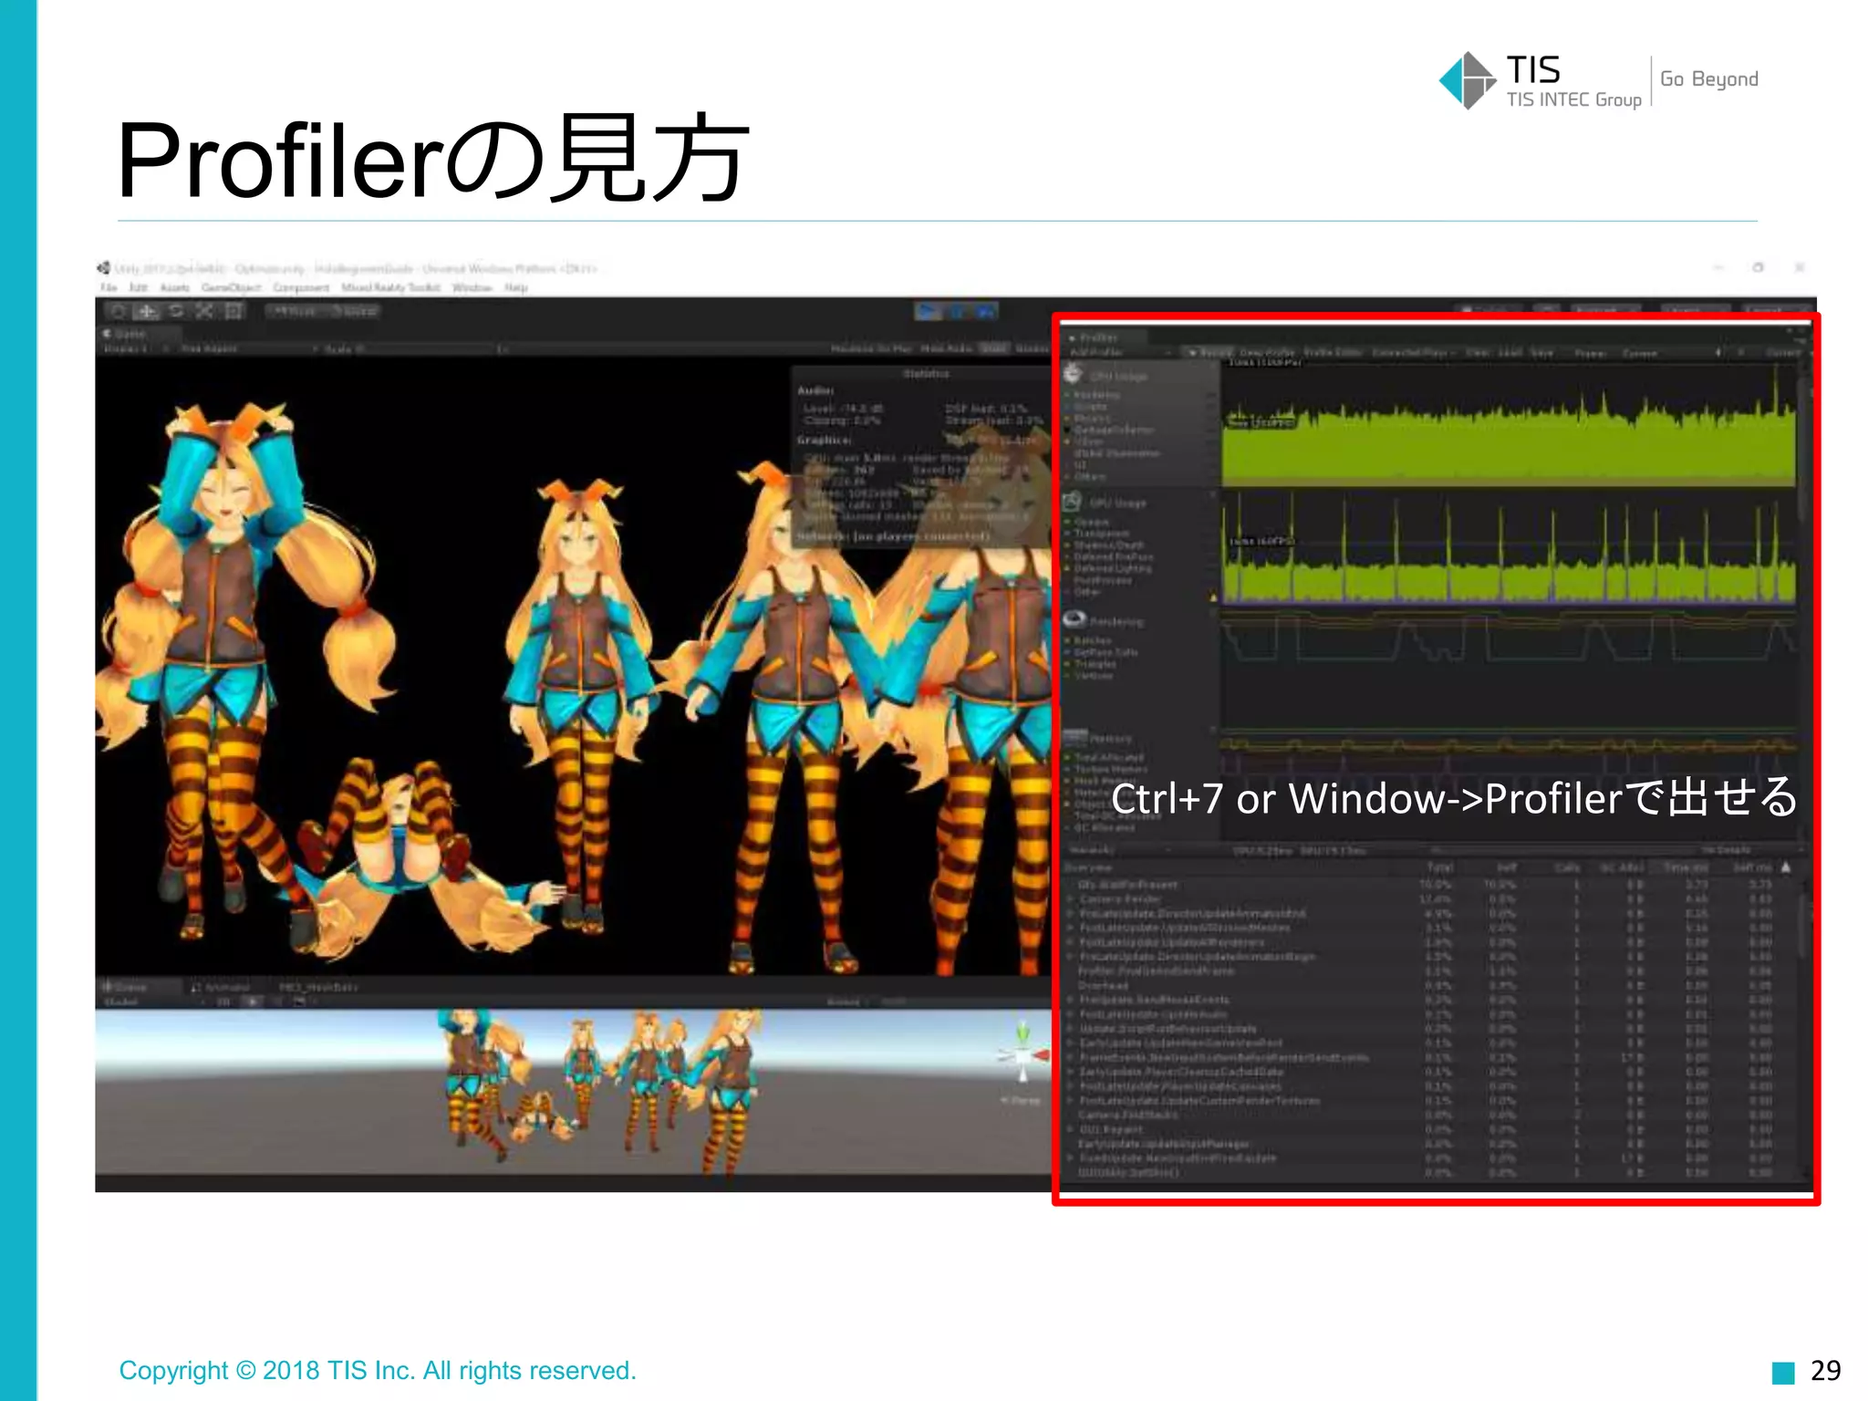Image resolution: width=1868 pixels, height=1401 pixels.
Task: Click the Pause button in Unity
Action: [957, 311]
